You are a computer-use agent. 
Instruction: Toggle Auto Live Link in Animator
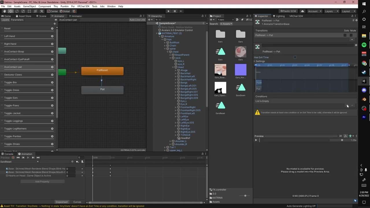[x=137, y=20]
